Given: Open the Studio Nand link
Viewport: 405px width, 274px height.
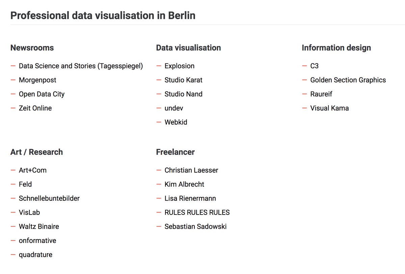Looking at the screenshot, I should tap(183, 94).
